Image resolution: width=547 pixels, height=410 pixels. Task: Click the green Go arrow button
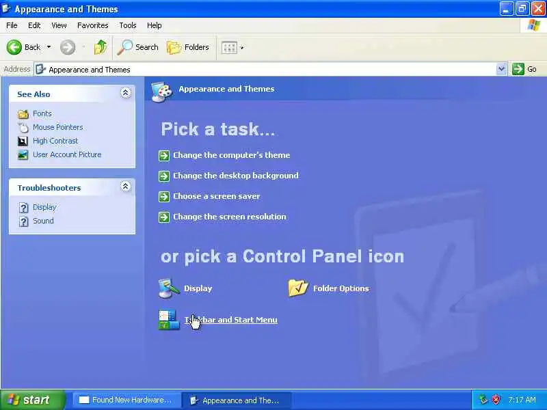(518, 69)
